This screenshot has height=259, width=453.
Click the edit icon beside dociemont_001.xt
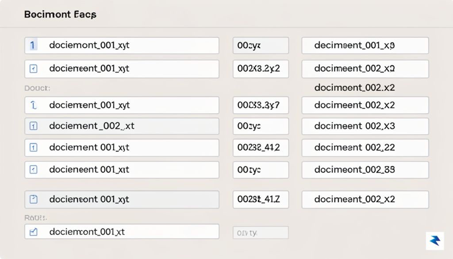point(34,232)
